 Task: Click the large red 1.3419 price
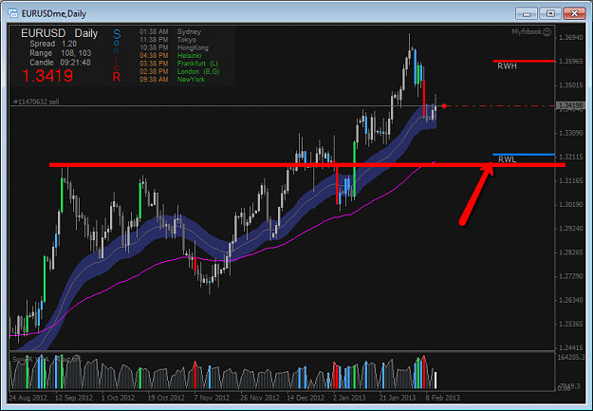tap(47, 76)
